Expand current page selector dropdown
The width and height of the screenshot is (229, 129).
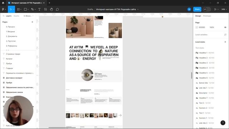tap(29, 16)
